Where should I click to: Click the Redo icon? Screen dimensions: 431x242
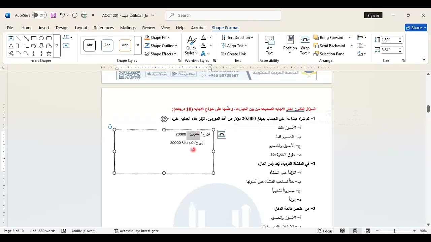pyautogui.click(x=75, y=15)
